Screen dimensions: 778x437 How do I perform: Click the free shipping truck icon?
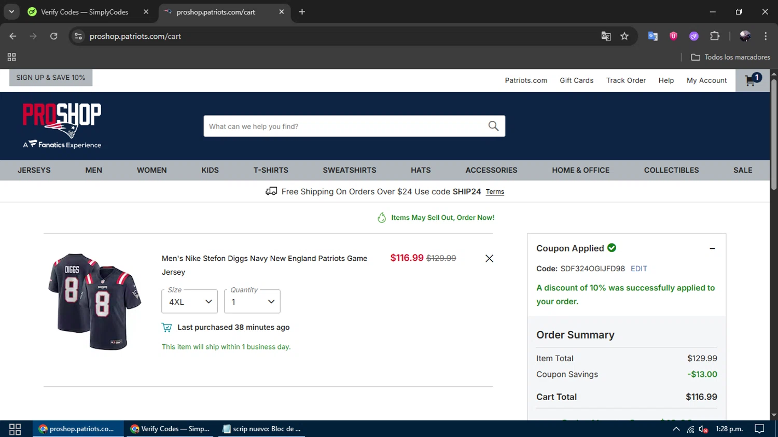coord(271,191)
